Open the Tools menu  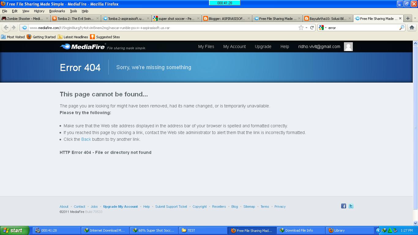73,11
